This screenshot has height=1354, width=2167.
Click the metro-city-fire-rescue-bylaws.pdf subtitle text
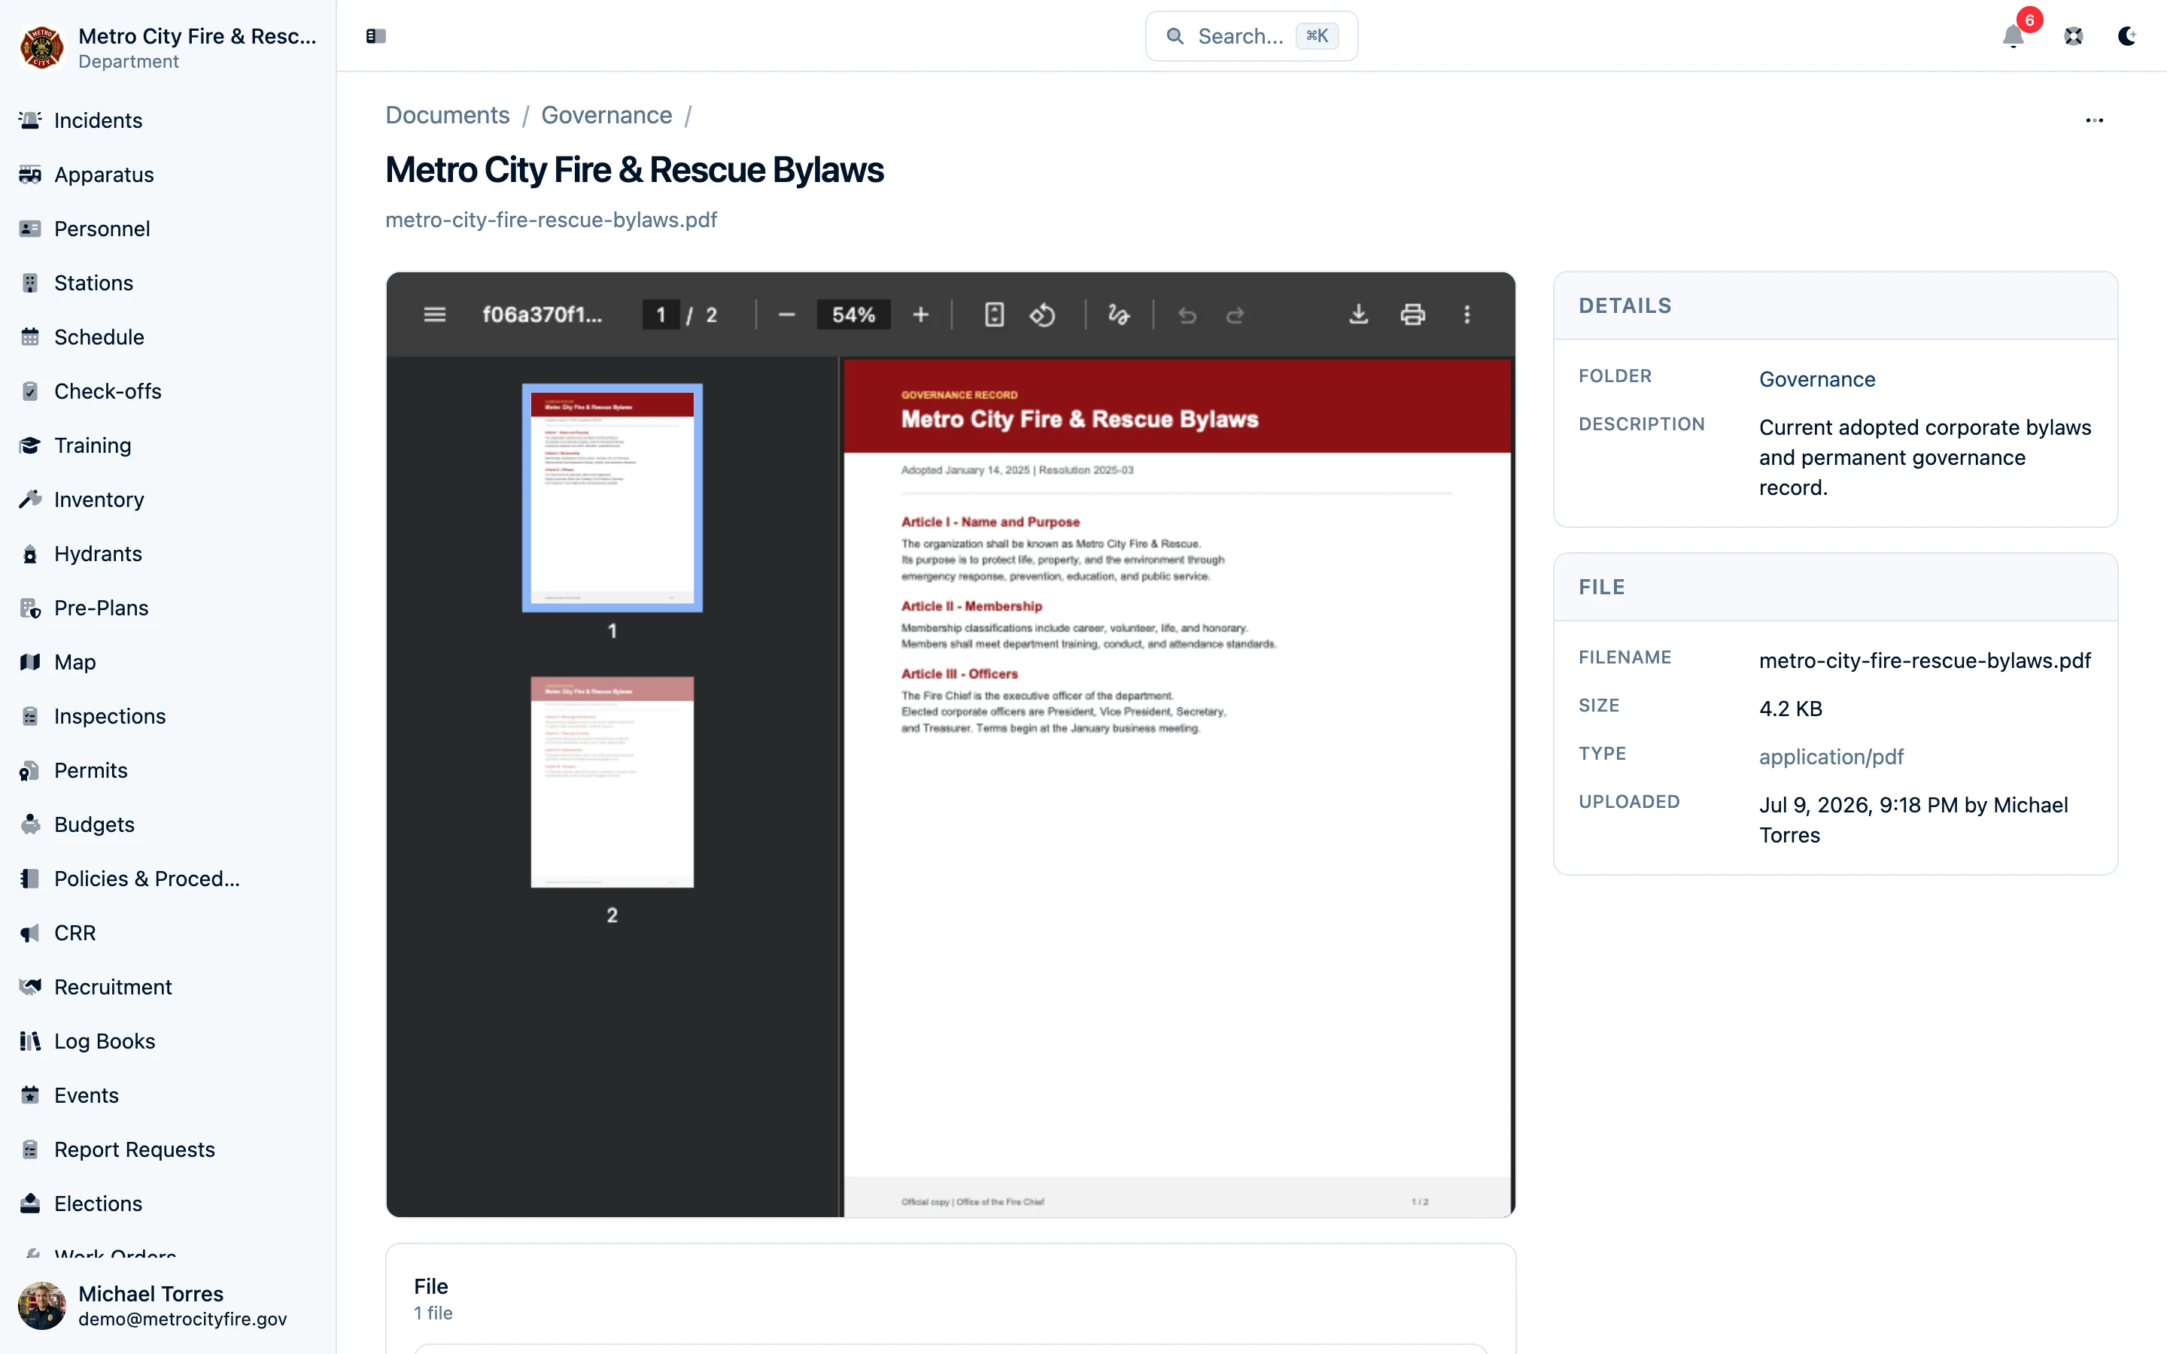point(551,220)
